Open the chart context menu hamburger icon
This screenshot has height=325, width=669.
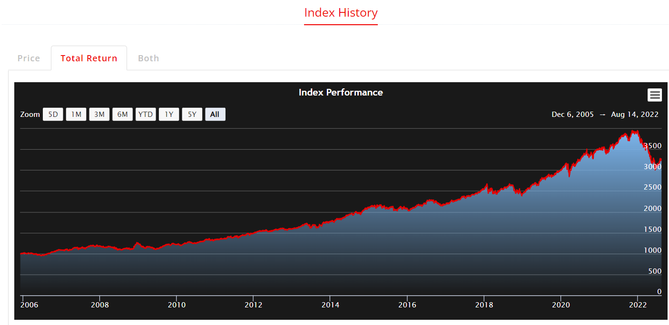pos(655,95)
